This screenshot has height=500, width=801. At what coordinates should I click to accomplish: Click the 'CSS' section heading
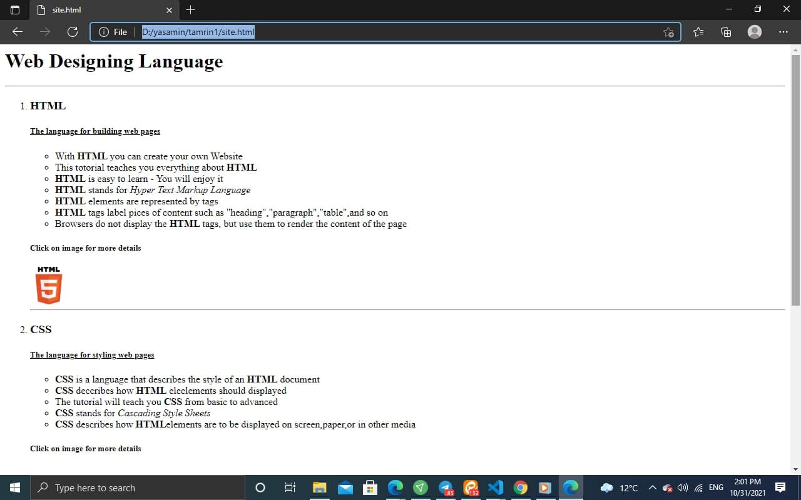(41, 329)
